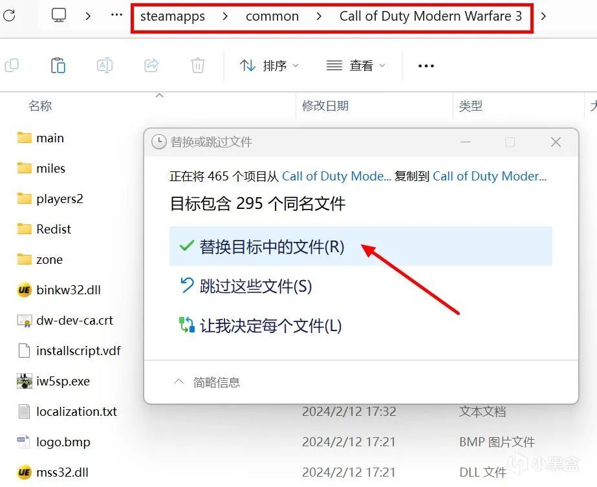Click the refresh icon in address bar
This screenshot has width=597, height=487.
tap(10, 16)
